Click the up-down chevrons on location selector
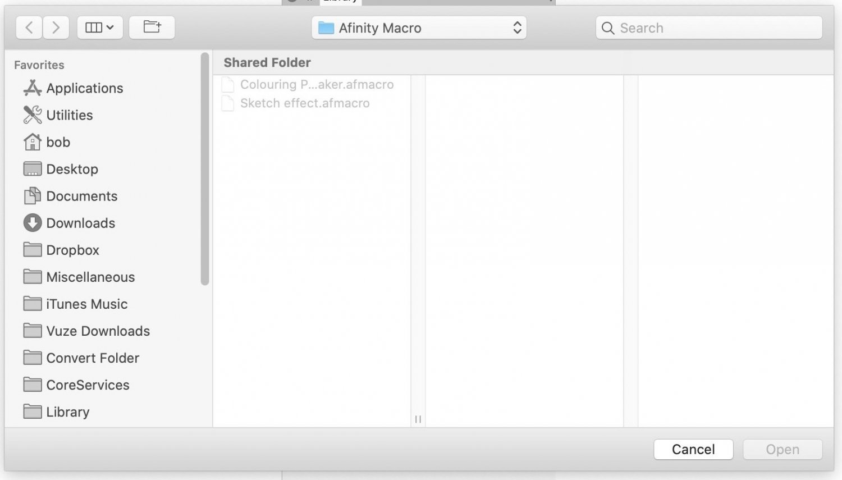 tap(516, 28)
